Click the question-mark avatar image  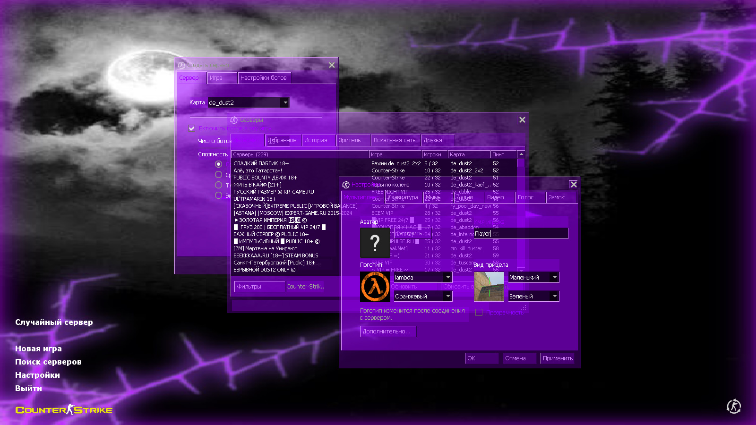[x=375, y=243]
